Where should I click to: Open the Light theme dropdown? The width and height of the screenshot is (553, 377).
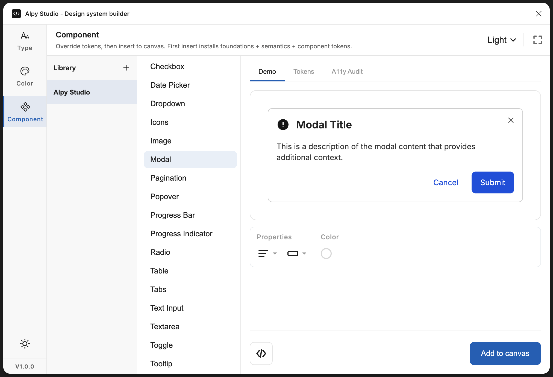click(502, 40)
